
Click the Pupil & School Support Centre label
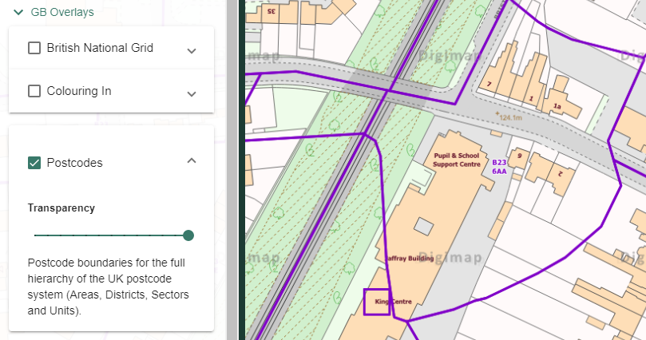point(457,158)
